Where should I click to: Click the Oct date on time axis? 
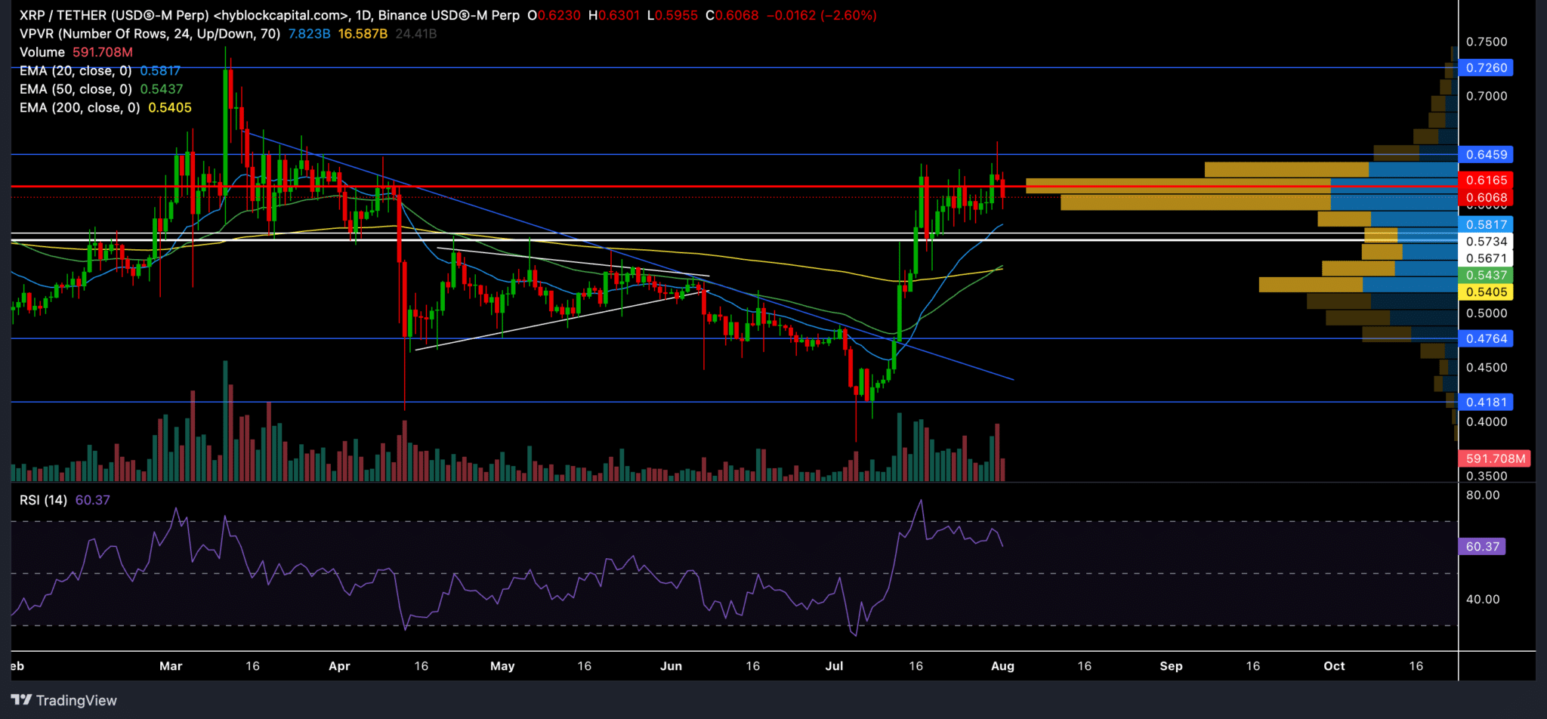[x=1334, y=666]
